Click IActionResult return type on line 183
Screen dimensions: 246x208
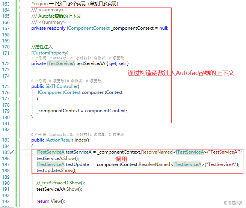click(59, 140)
